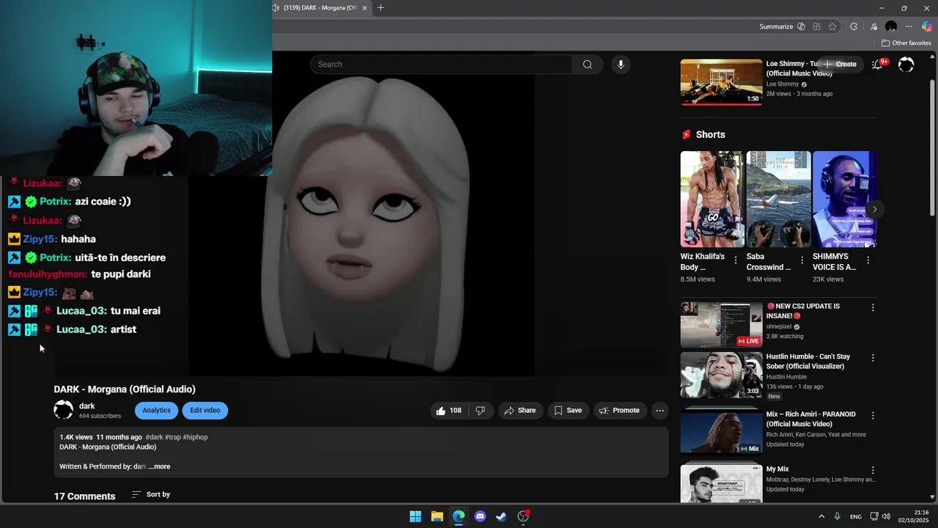Open options menu for My Mix
The height and width of the screenshot is (528, 938).
tap(873, 470)
